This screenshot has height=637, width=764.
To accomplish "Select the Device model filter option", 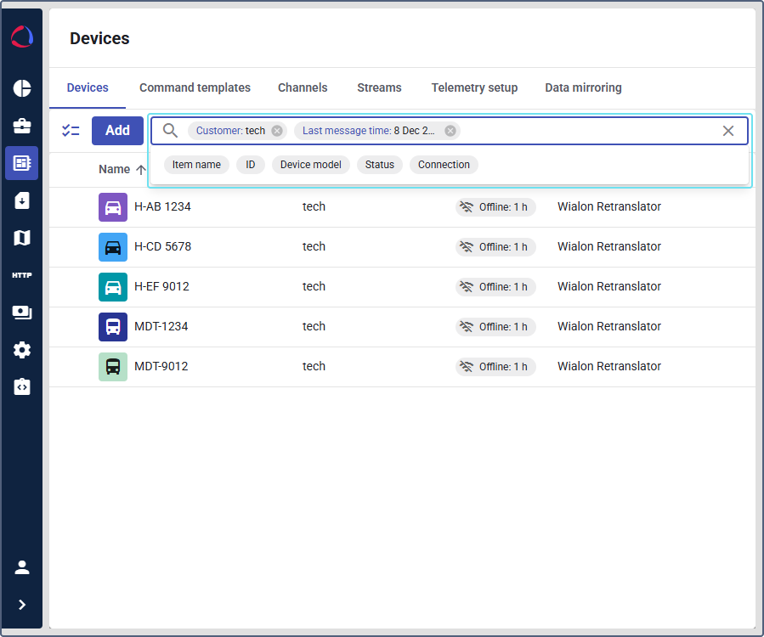I will [310, 165].
